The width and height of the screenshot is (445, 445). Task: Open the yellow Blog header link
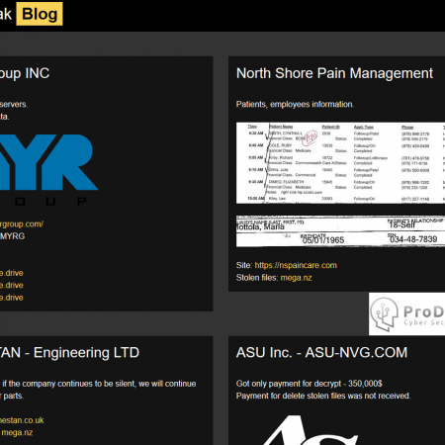click(40, 14)
